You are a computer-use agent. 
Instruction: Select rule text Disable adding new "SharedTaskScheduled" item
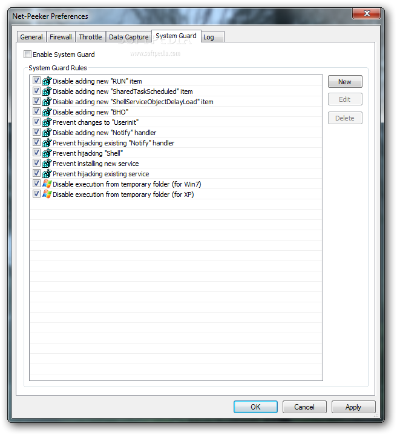pyautogui.click(x=123, y=91)
